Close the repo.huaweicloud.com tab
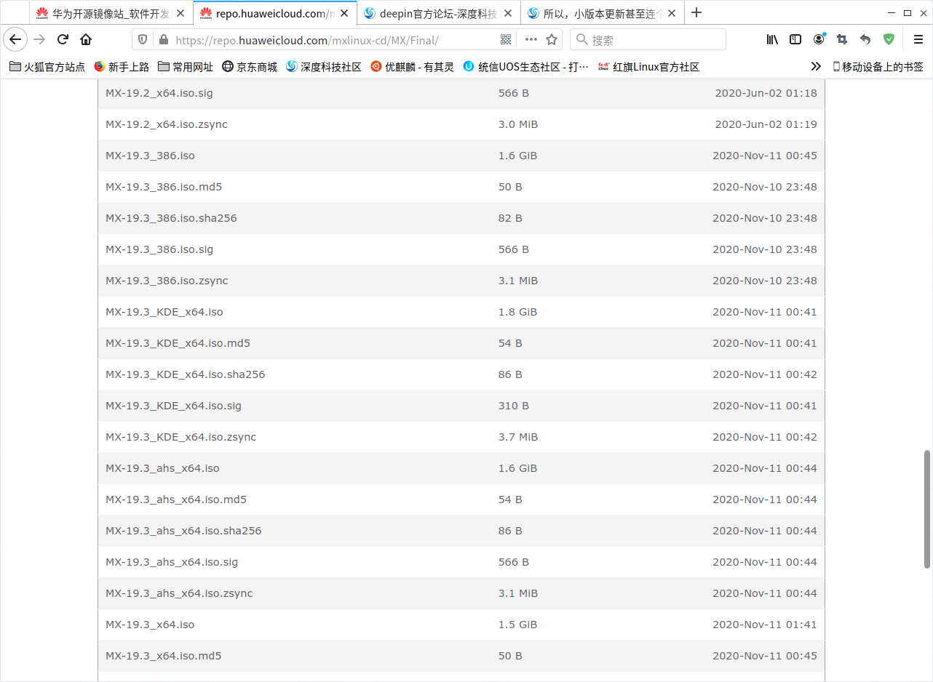The height and width of the screenshot is (682, 933). [x=344, y=13]
